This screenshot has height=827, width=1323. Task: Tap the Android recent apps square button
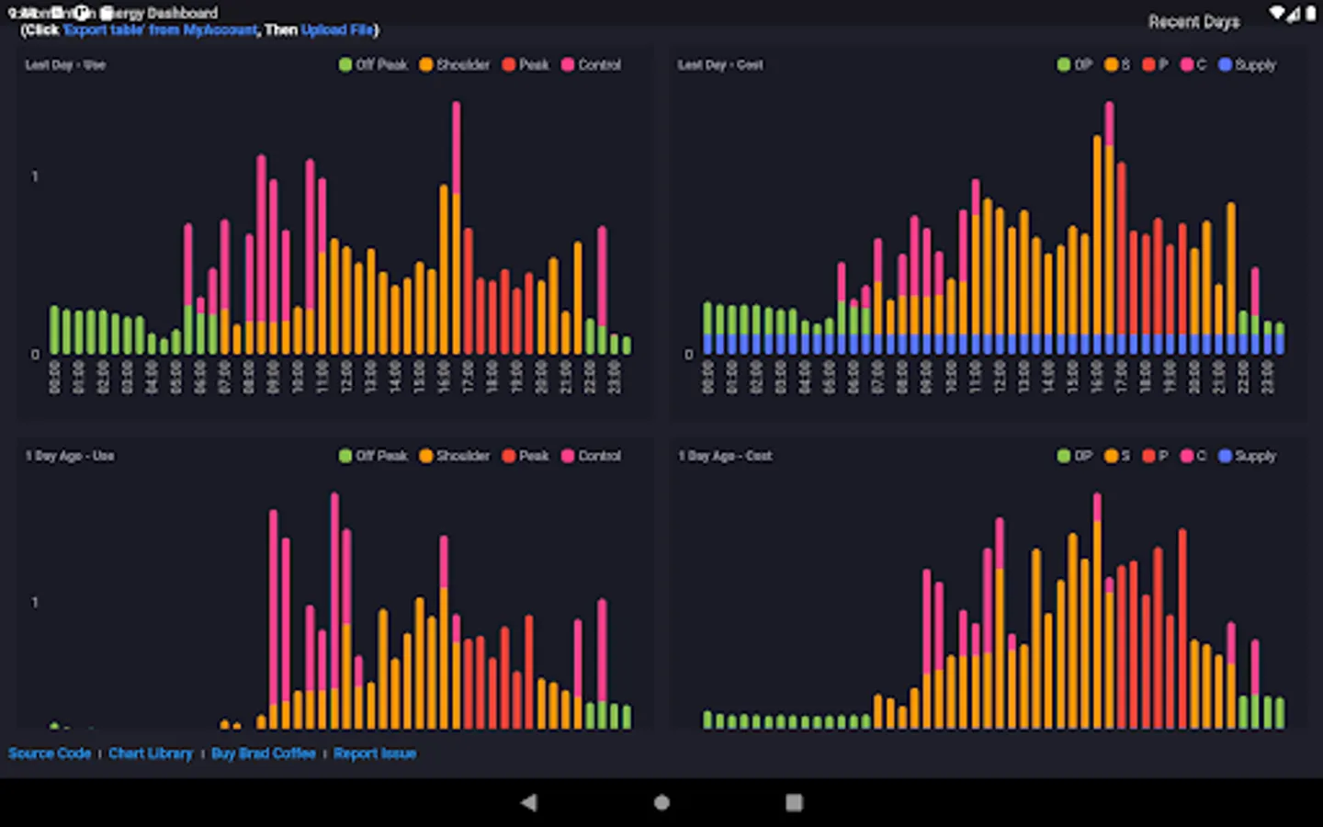point(795,802)
